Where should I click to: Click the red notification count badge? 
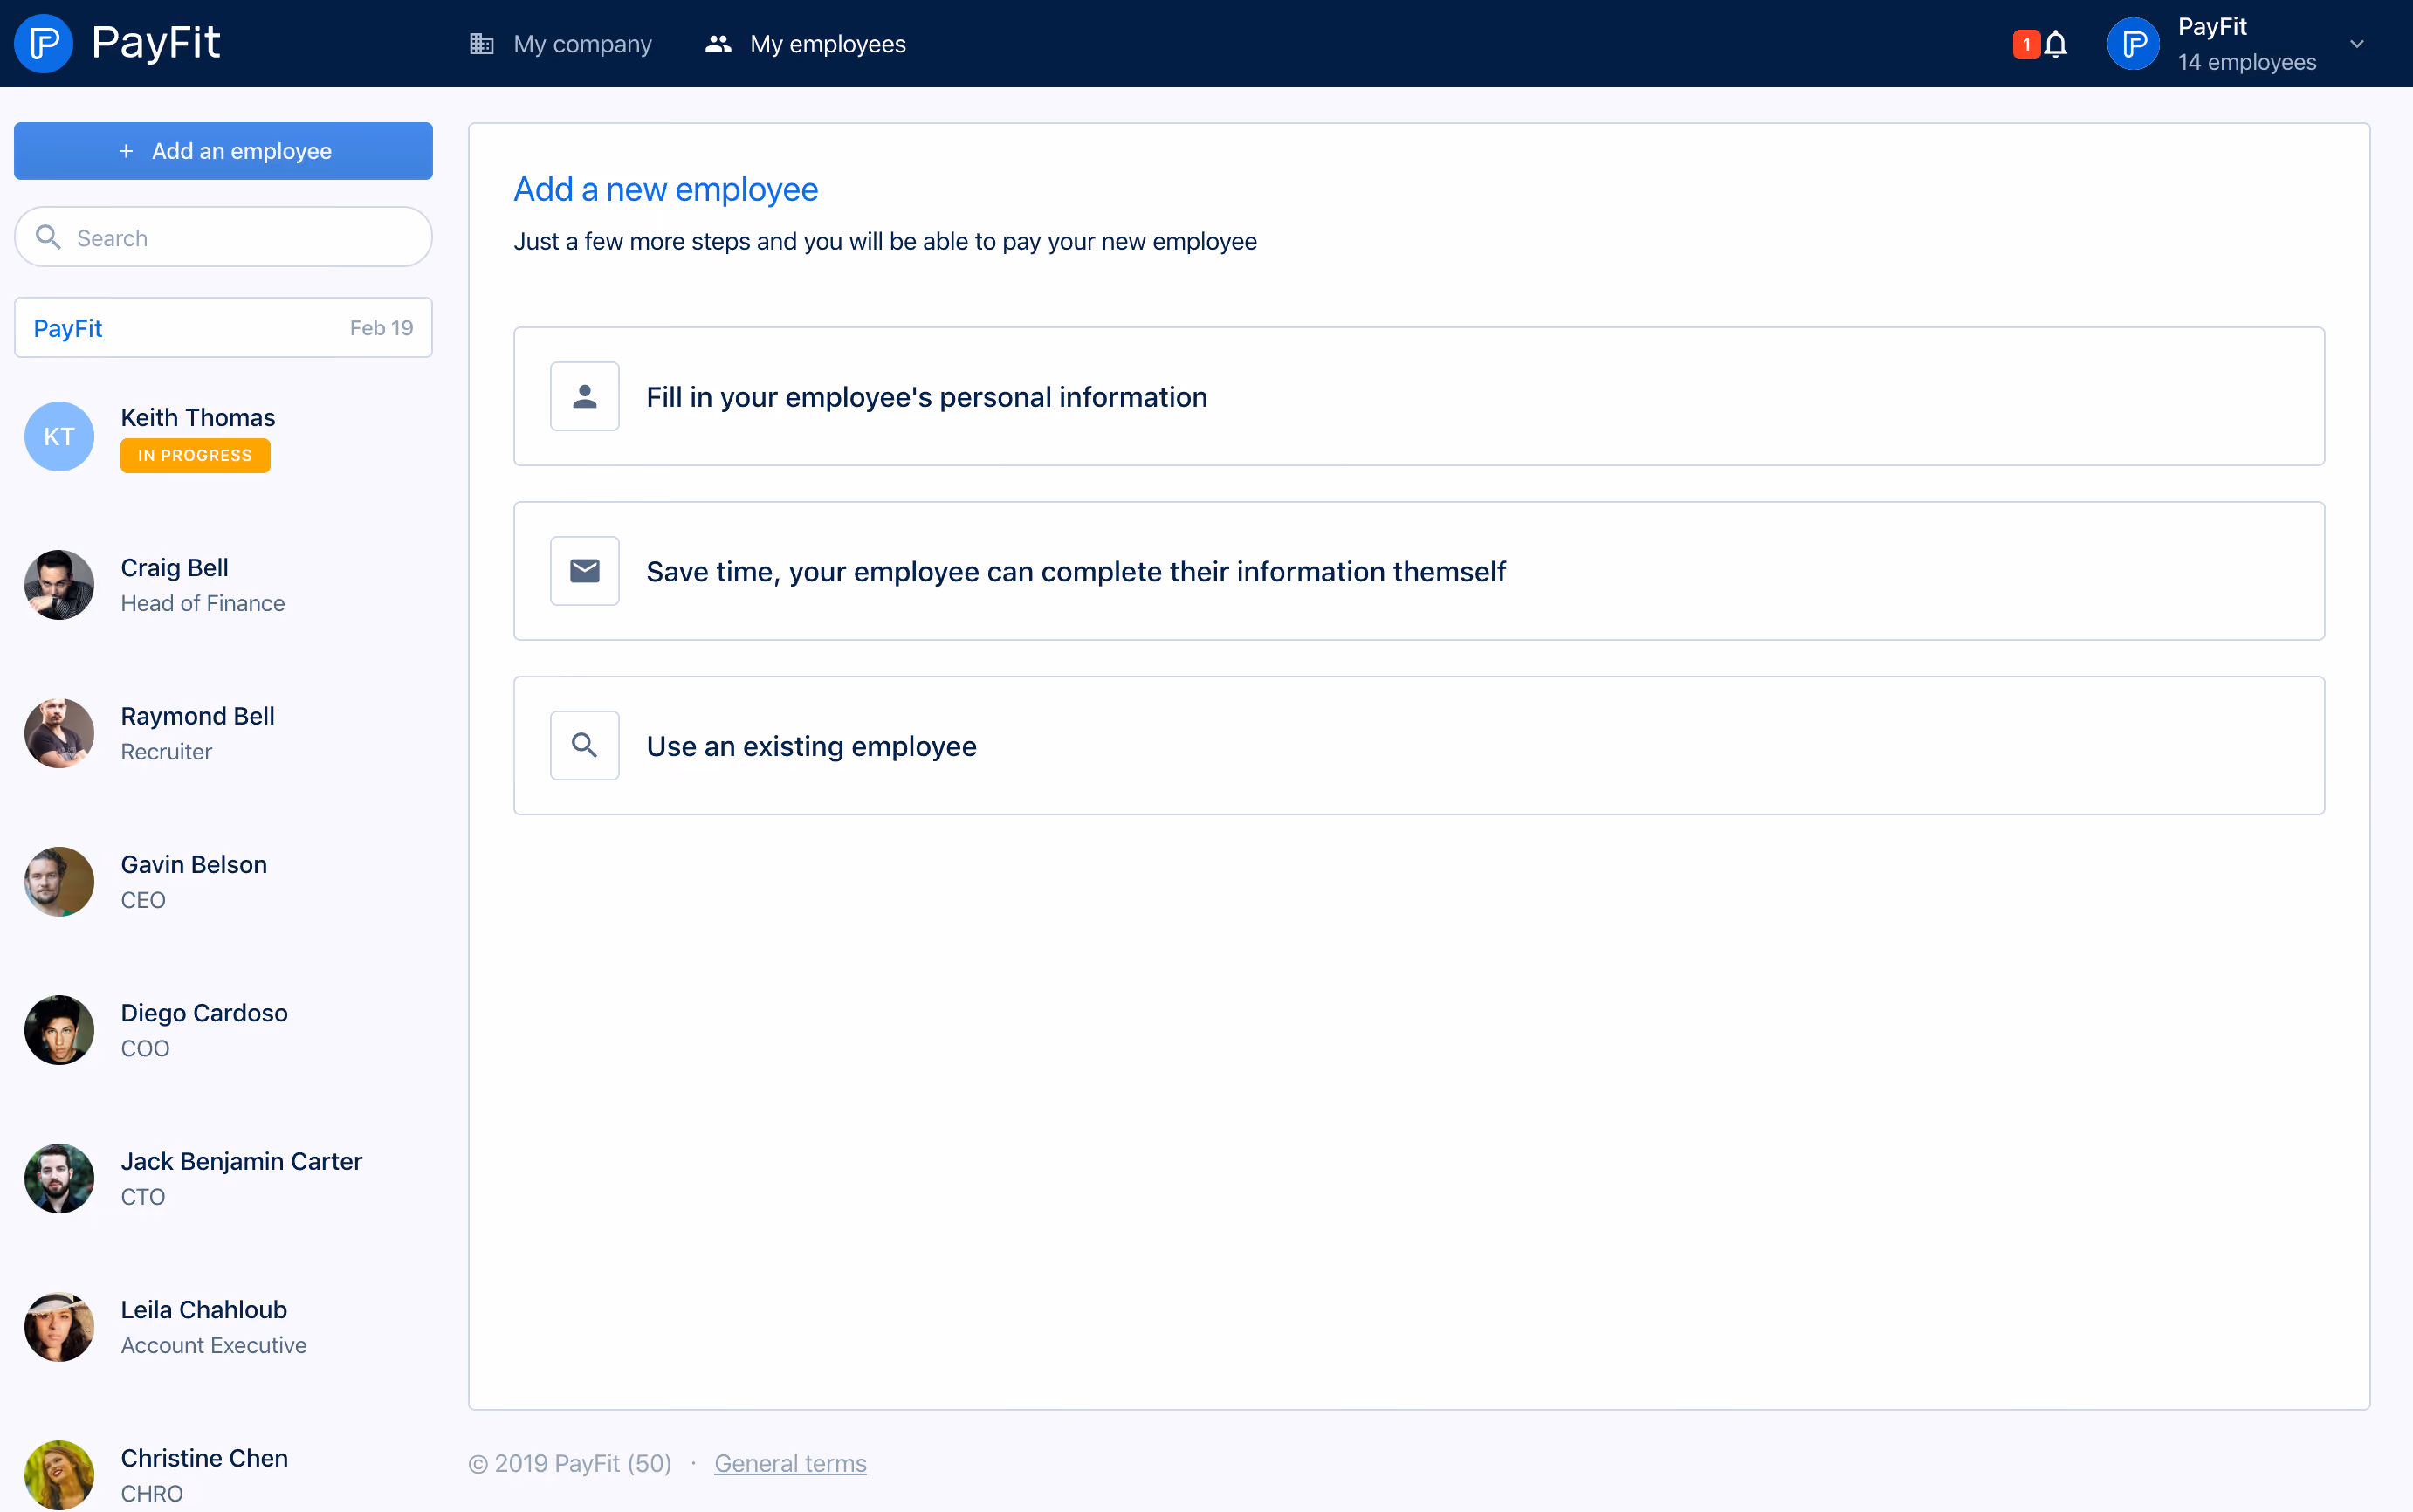pyautogui.click(x=2026, y=44)
